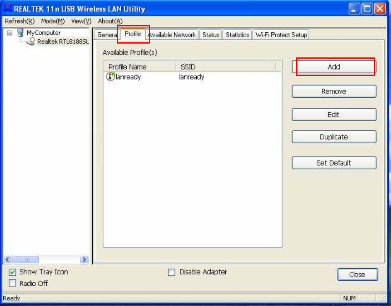The image size is (391, 306).
Task: Maximize the Wireless LAN Utility window
Action: click(x=368, y=9)
